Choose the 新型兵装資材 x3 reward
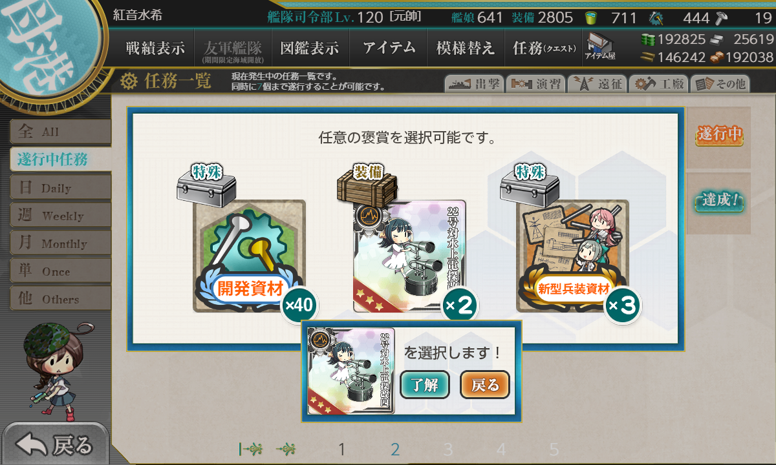The image size is (776, 465). point(572,256)
